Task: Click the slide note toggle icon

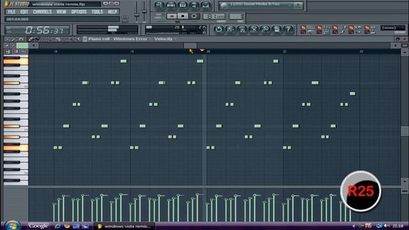Action: 7,45
